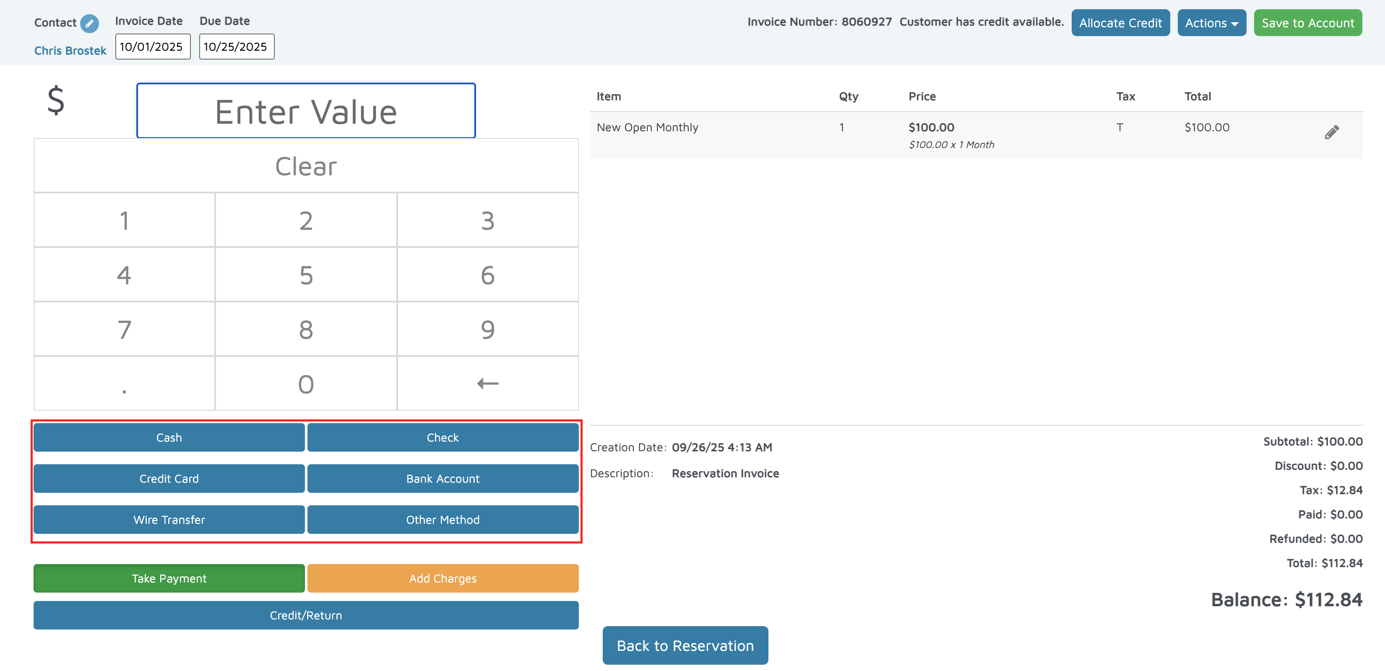Open Chris Brostek contact link
This screenshot has width=1385, height=671.
click(x=70, y=51)
